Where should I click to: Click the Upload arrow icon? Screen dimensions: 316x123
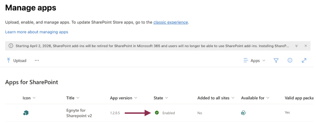pyautogui.click(x=9, y=60)
